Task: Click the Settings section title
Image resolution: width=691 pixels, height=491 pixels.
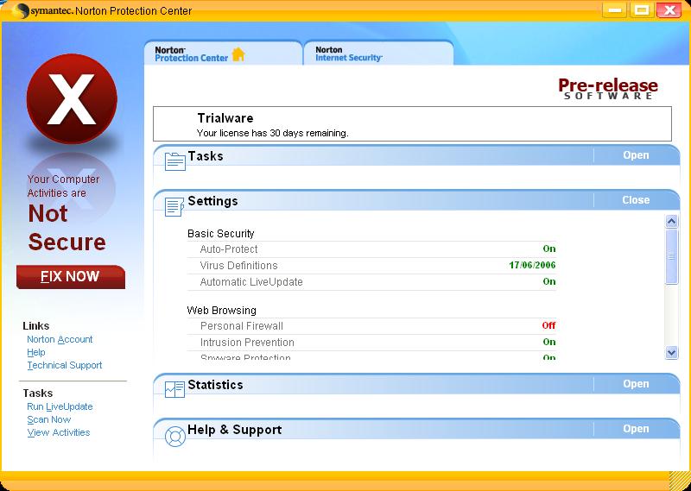Action: (x=212, y=201)
